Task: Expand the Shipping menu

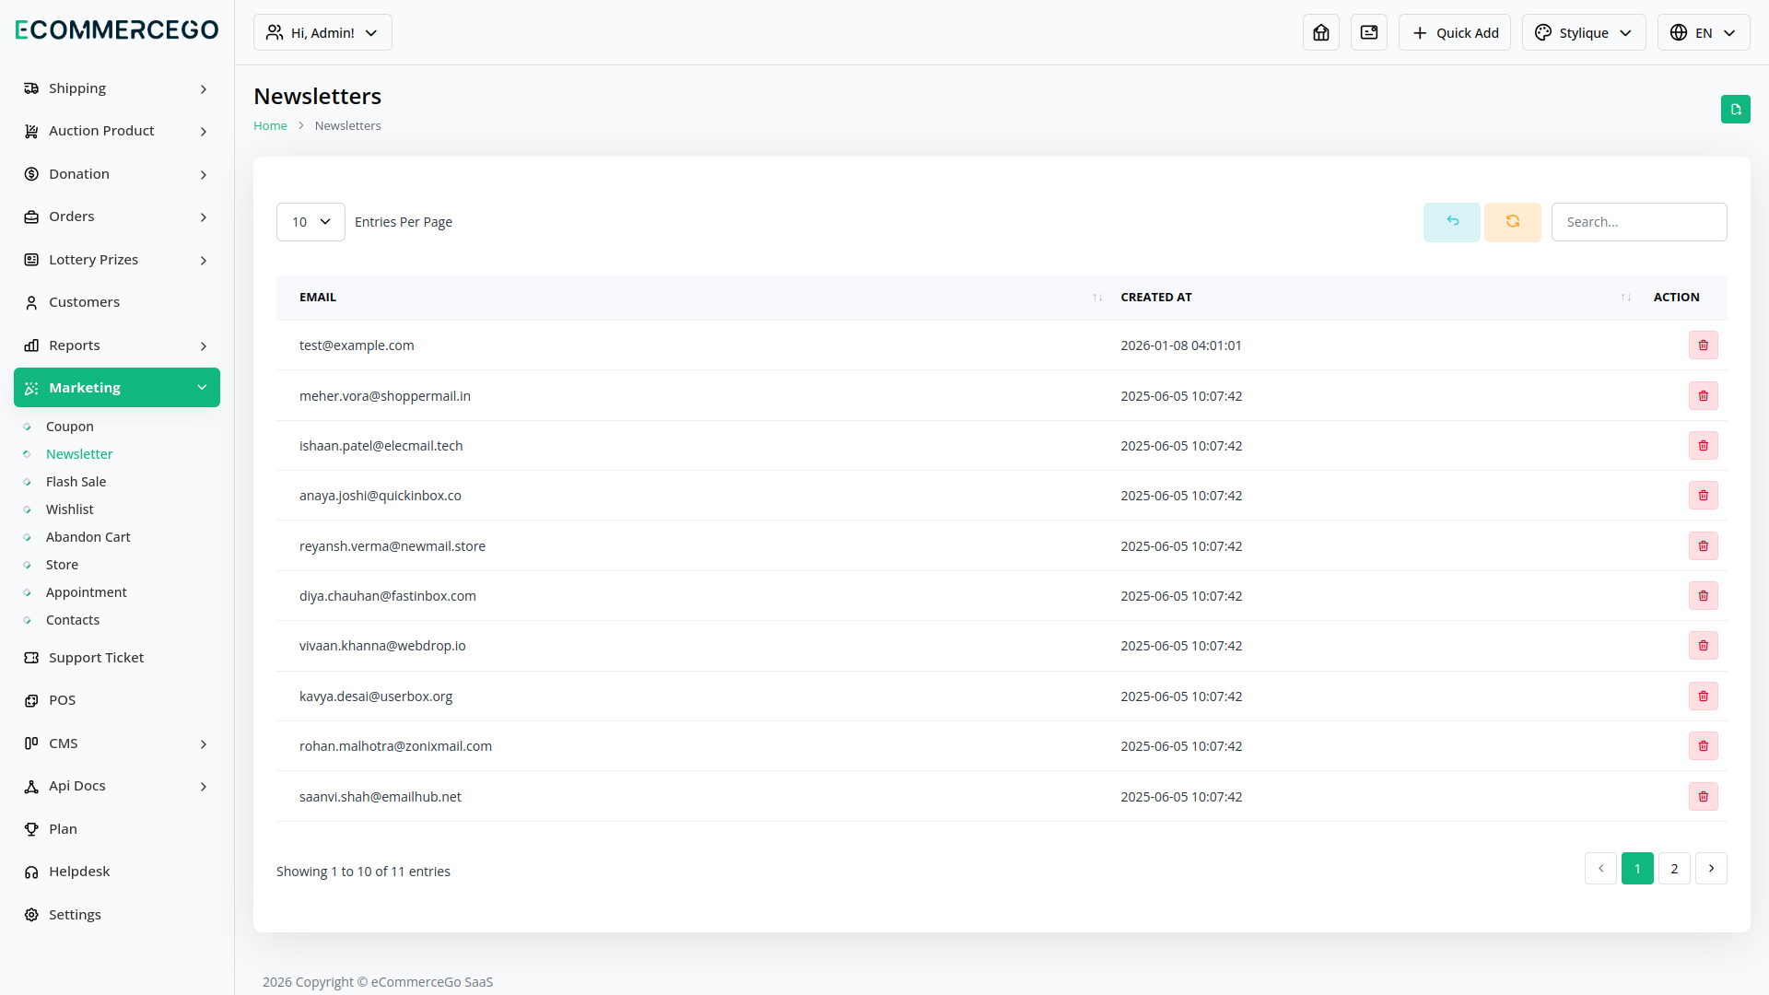Action: [117, 88]
